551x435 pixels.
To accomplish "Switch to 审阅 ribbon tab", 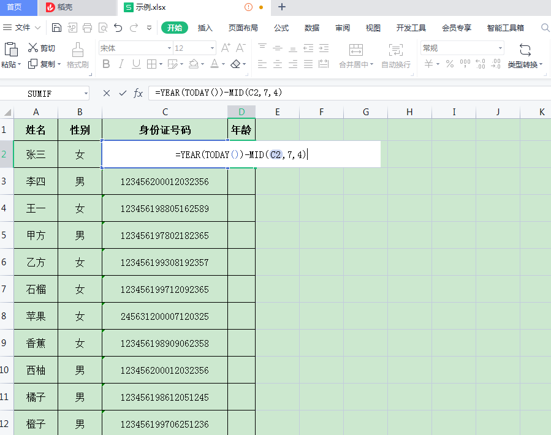I will [342, 28].
